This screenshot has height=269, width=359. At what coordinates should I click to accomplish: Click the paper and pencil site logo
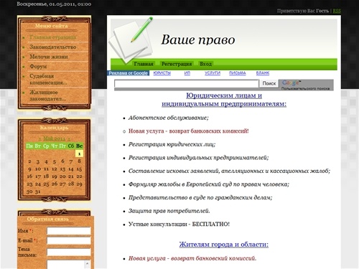click(x=131, y=40)
